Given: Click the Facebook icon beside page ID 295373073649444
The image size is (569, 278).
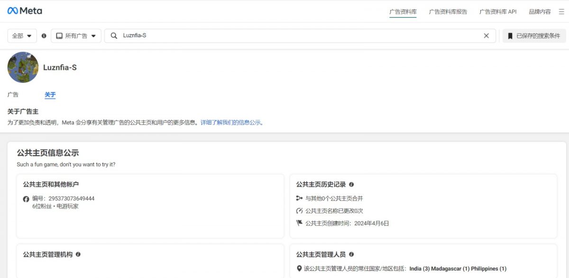Looking at the screenshot, I should tap(26, 199).
